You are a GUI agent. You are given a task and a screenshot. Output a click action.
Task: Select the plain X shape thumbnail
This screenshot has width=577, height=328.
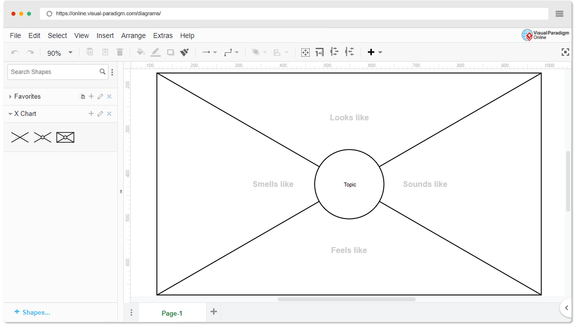(20, 137)
